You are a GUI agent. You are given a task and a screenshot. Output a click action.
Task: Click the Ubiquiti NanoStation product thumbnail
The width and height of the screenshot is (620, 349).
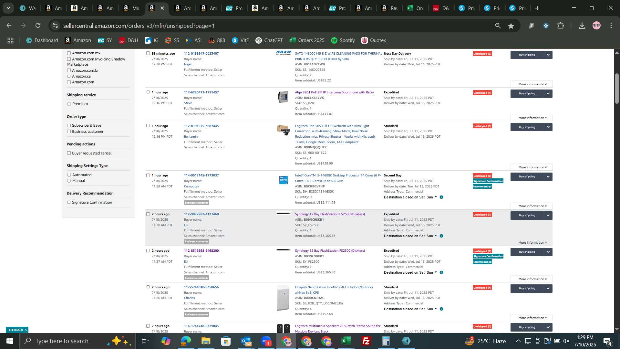(x=283, y=298)
